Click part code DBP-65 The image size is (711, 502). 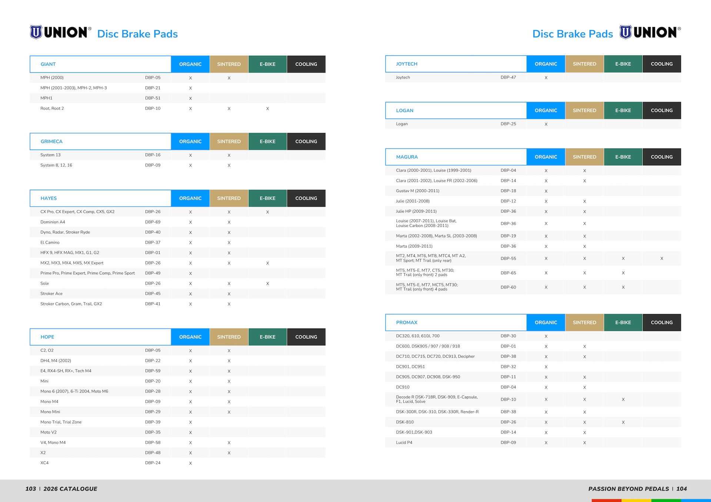tap(508, 273)
